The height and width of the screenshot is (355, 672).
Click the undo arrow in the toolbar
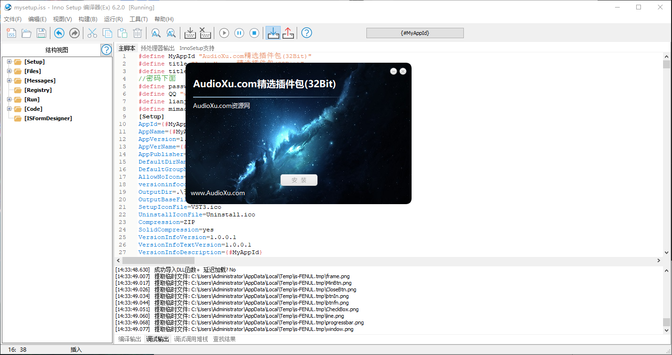pos(59,33)
